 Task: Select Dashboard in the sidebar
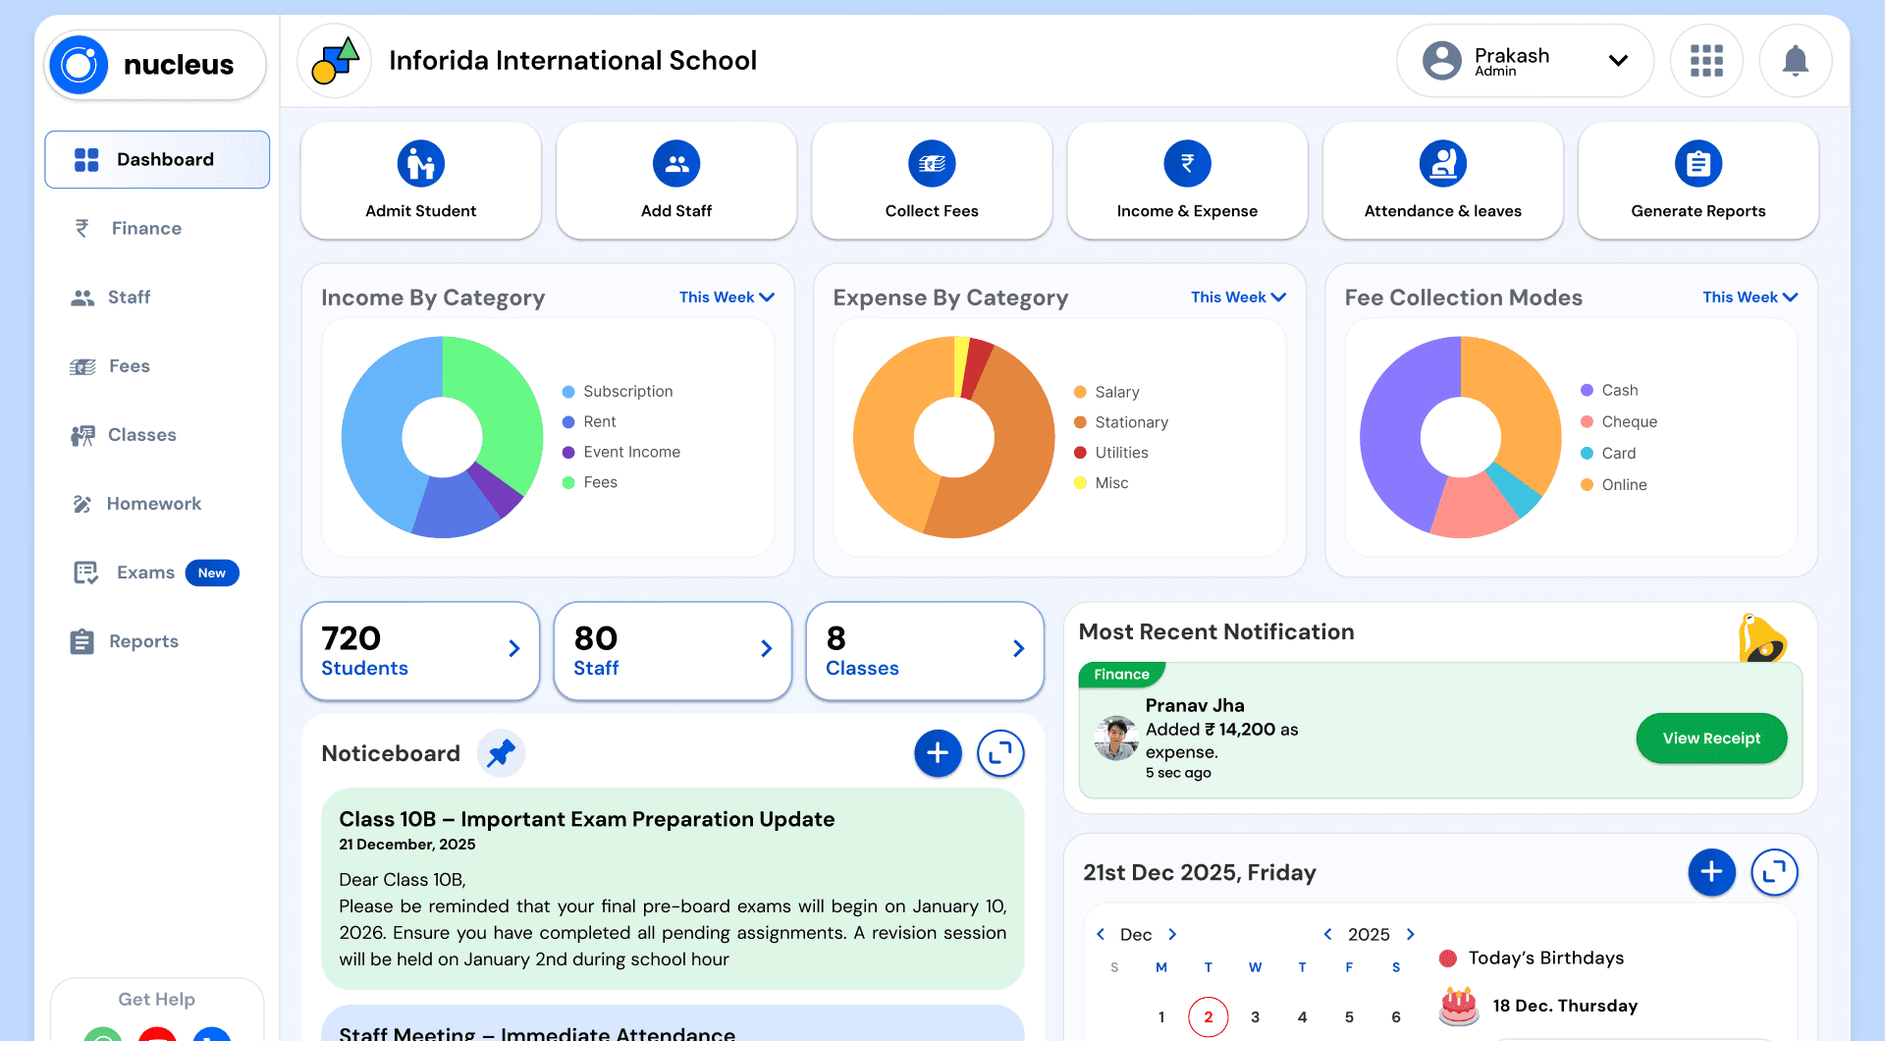click(156, 158)
